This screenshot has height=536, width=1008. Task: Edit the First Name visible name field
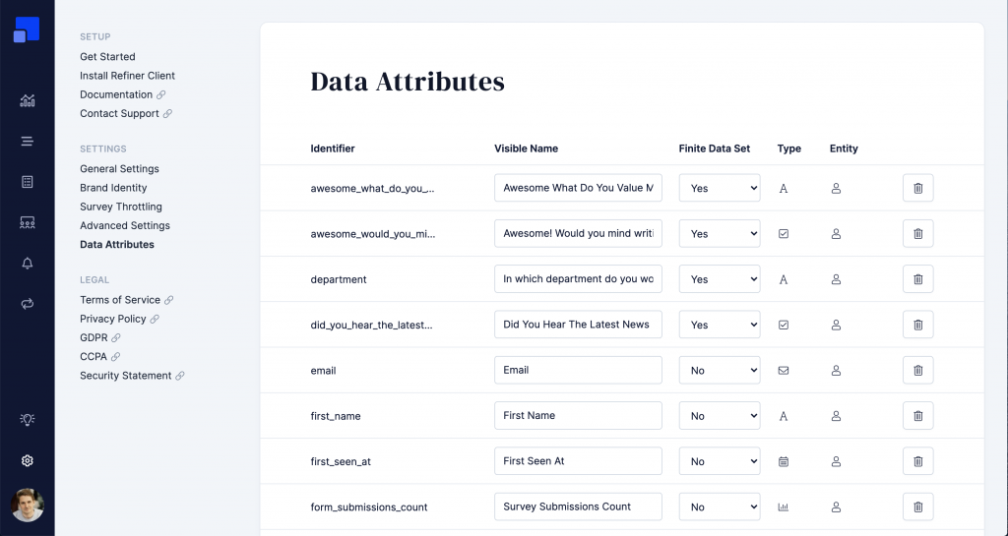578,415
